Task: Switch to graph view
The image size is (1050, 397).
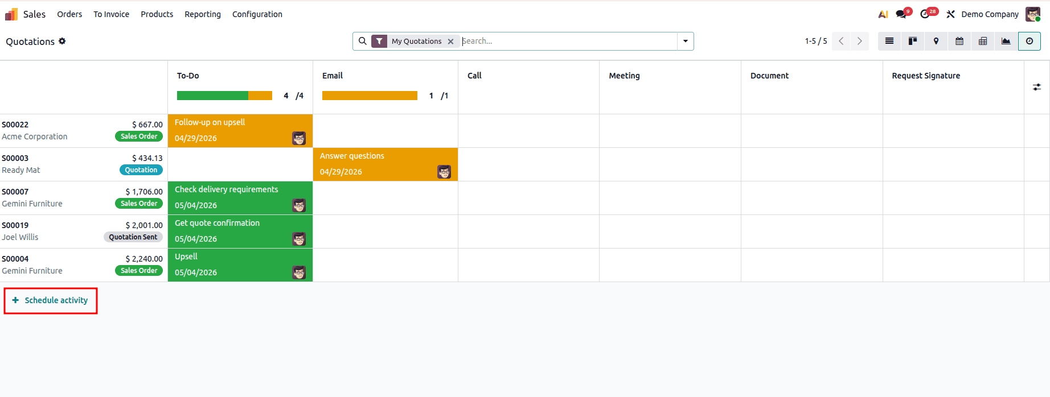Action: click(1006, 41)
